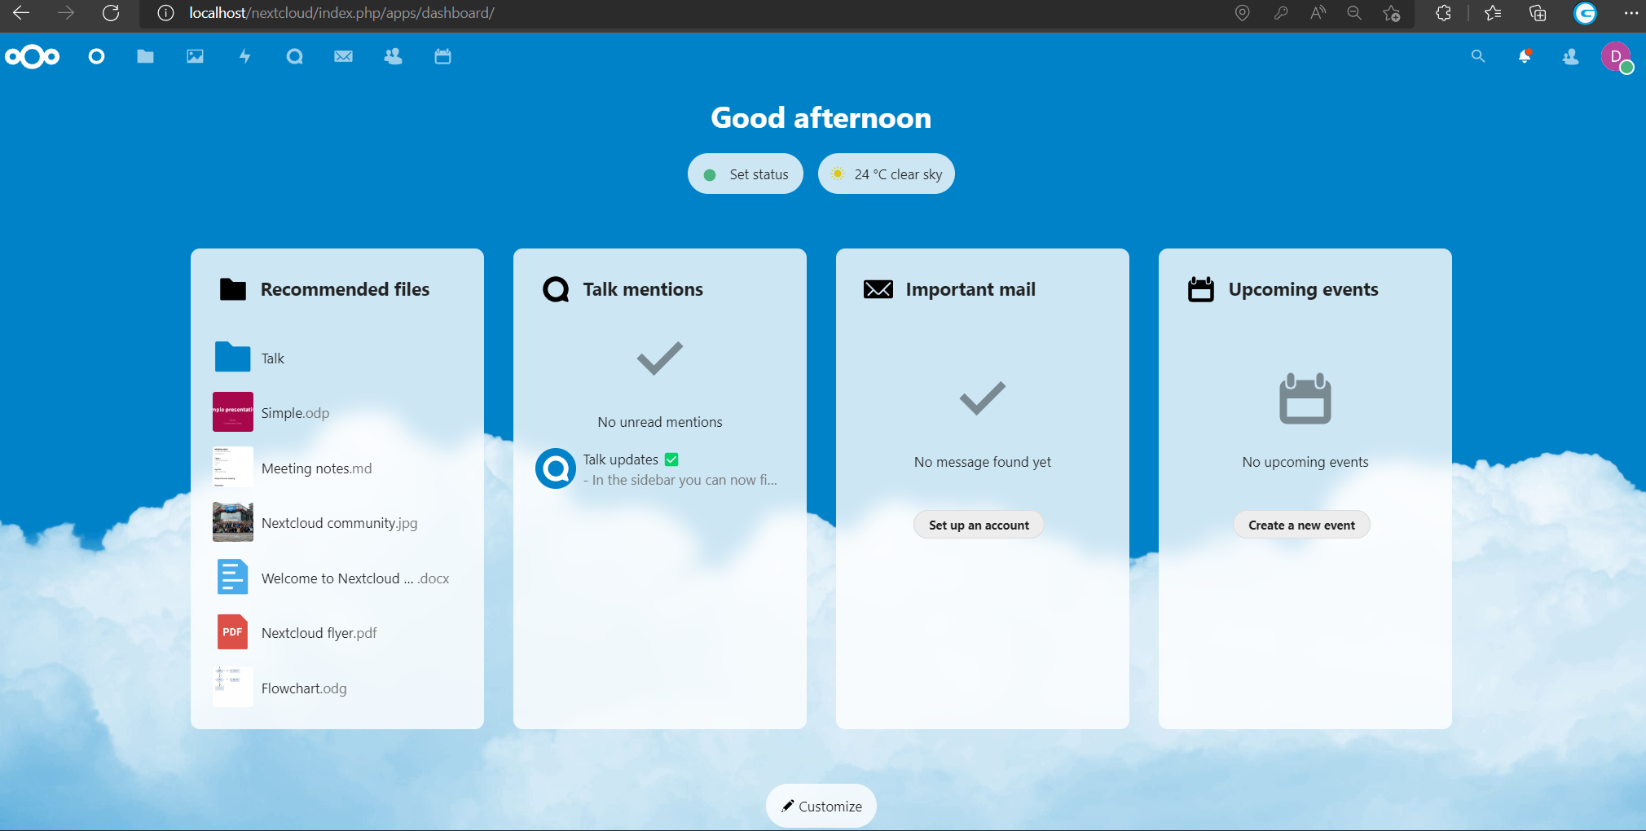Click the Set status button
1646x831 pixels.
tap(746, 174)
